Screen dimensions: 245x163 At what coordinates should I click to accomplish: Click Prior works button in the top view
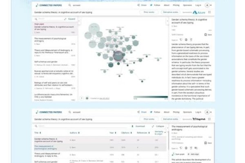tap(150, 13)
